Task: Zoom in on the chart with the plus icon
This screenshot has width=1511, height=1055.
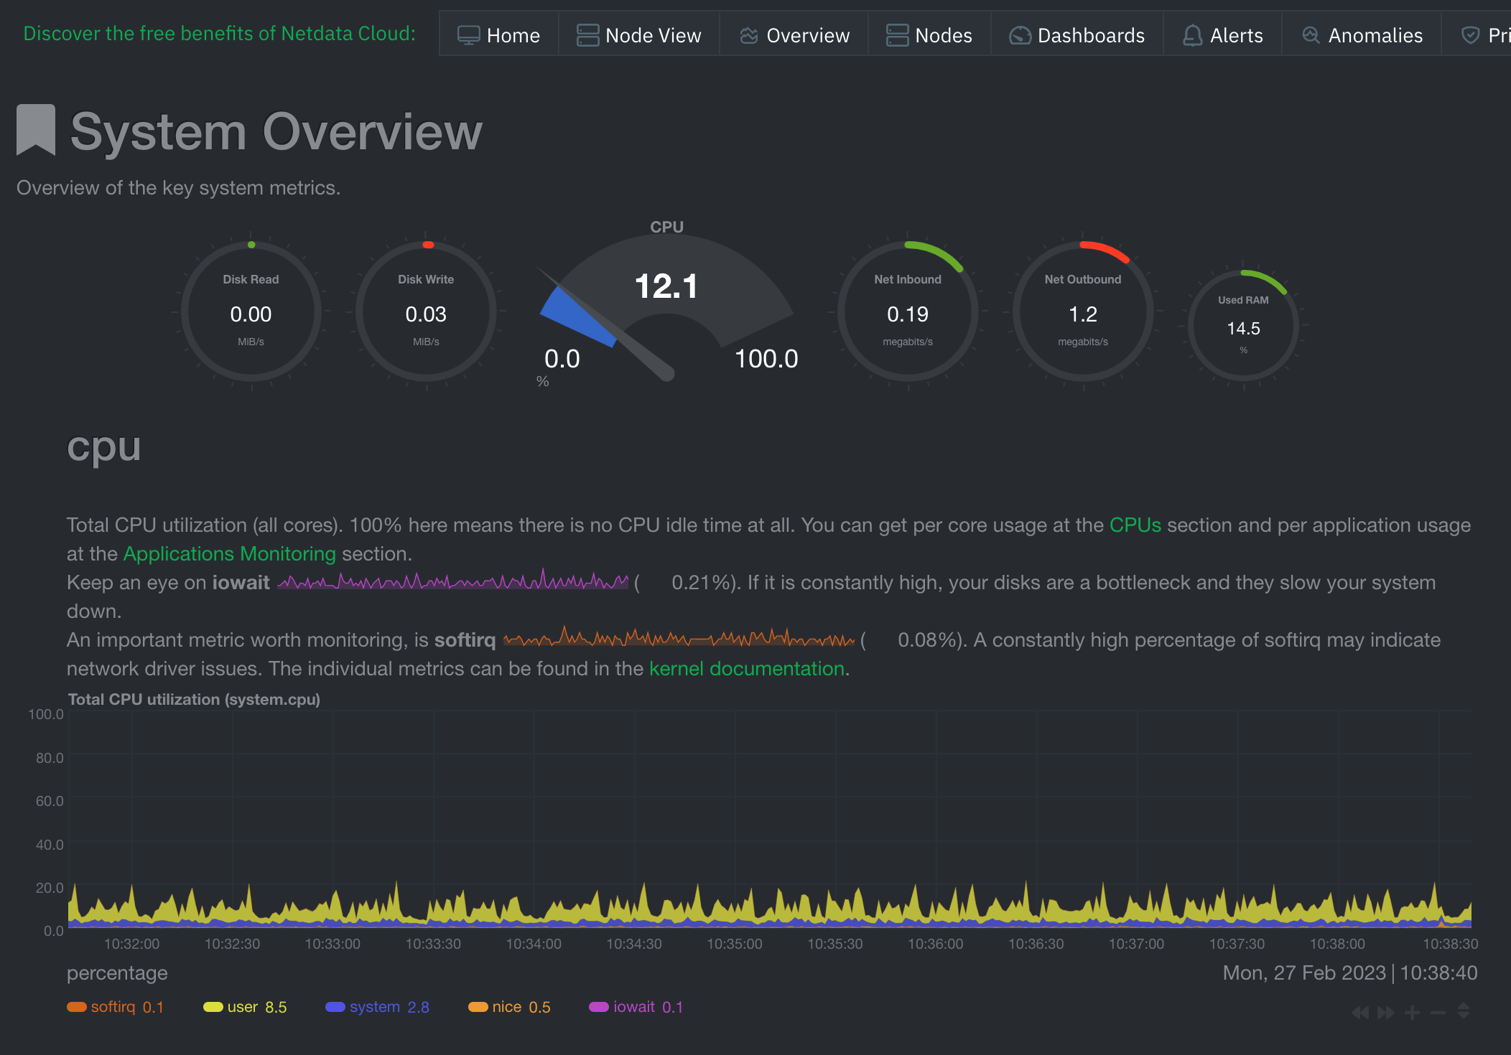Action: pos(1412,1013)
